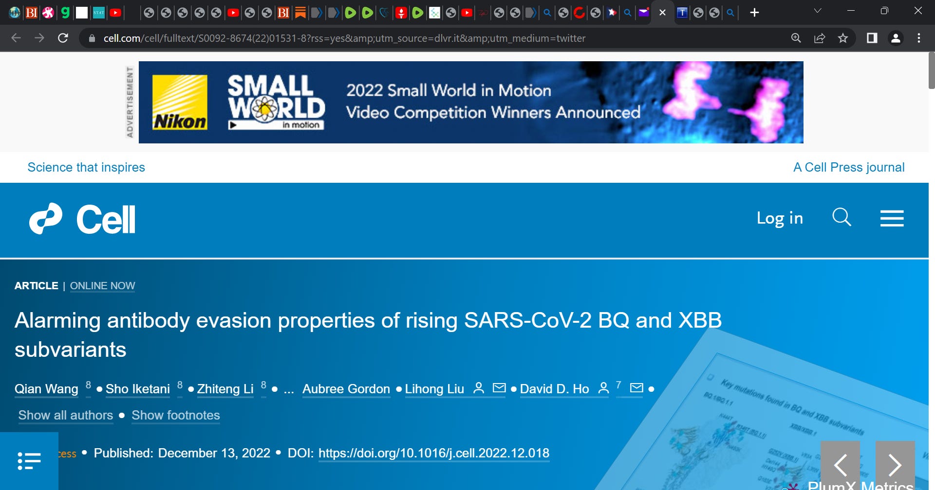
Task: Click the page vertical scrollbar thumb
Action: [x=931, y=70]
